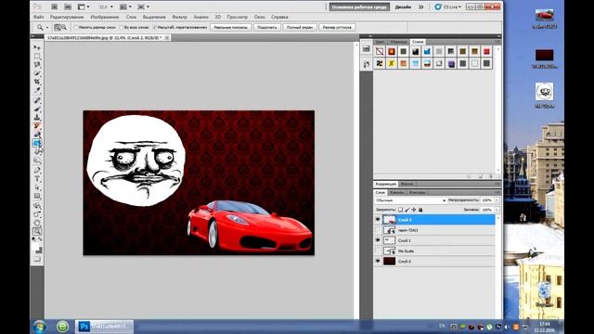The height and width of the screenshot is (334, 594).
Task: Open the fill 'Заливка' slider arrow
Action: tap(497, 210)
